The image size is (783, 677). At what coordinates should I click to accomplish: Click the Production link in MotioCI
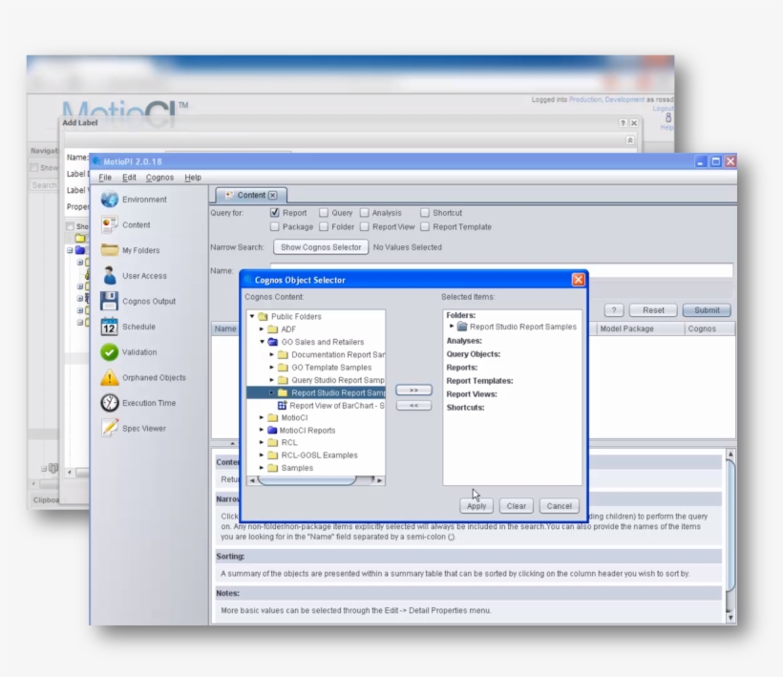(x=585, y=99)
